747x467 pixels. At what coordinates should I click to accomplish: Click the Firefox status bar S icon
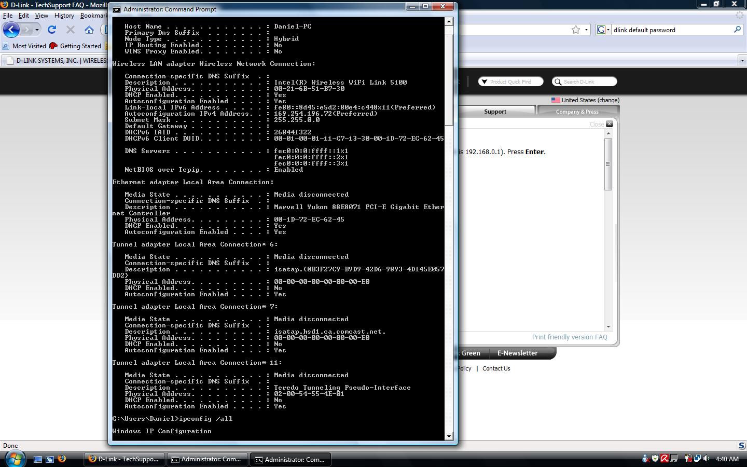tap(742, 446)
